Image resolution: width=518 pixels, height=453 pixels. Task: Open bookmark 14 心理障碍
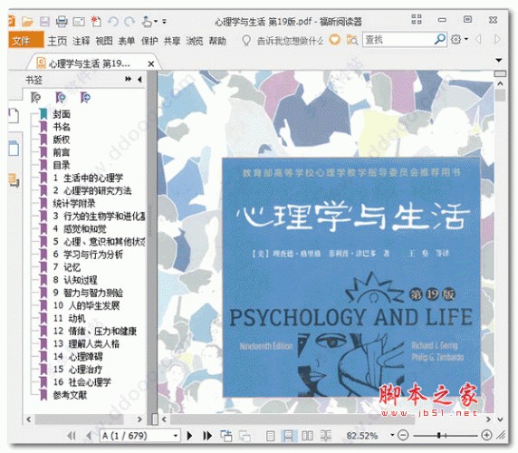coord(78,357)
